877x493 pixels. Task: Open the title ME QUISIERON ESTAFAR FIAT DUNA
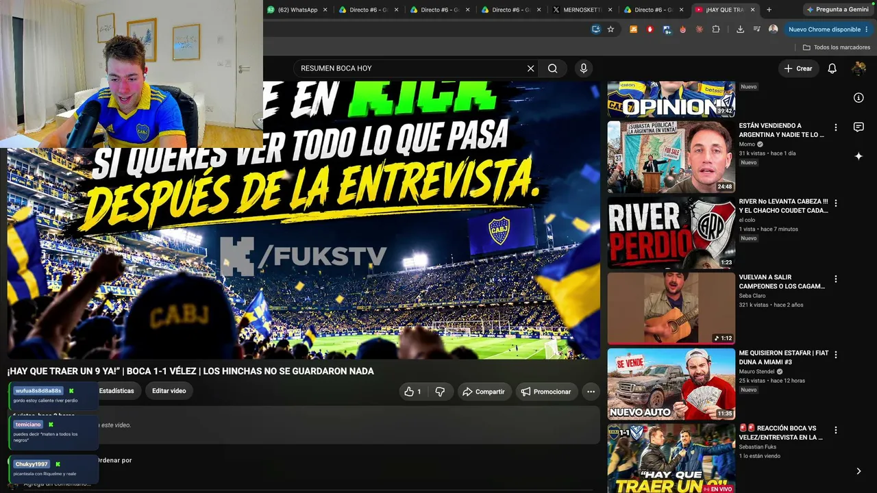pos(783,357)
